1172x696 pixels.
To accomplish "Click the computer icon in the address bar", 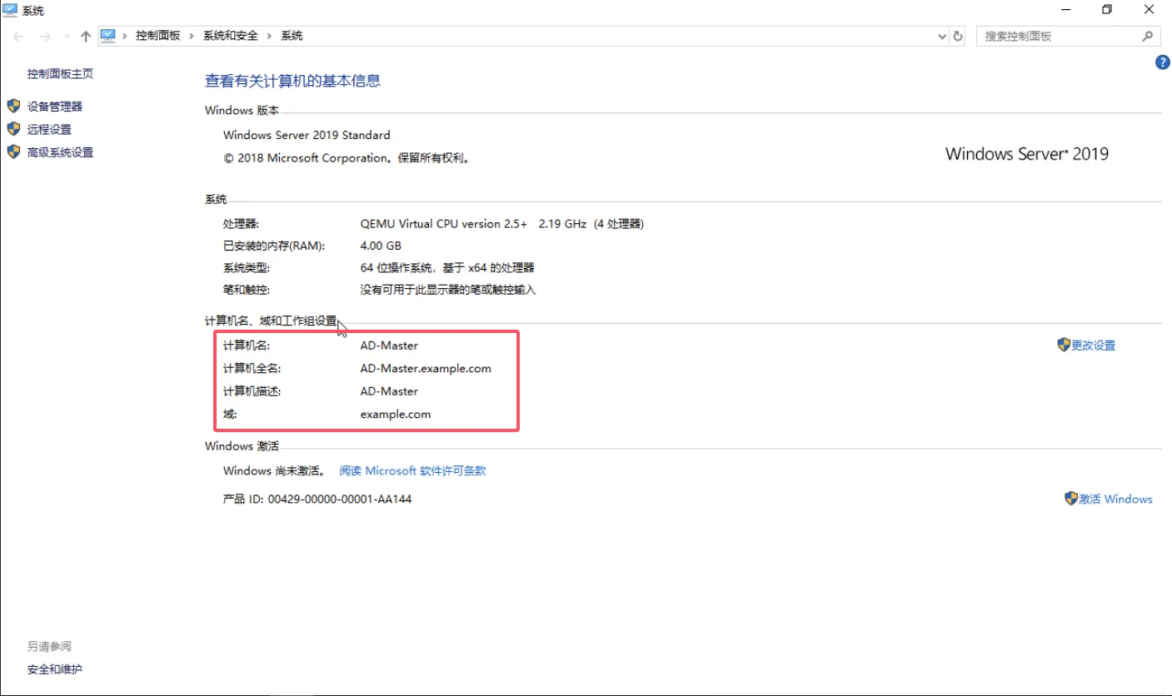I will pos(107,36).
